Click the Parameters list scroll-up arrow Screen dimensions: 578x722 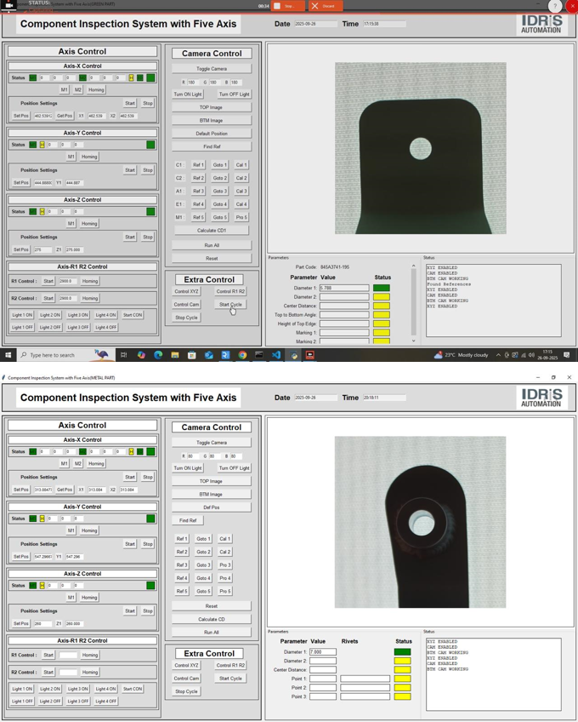point(414,266)
